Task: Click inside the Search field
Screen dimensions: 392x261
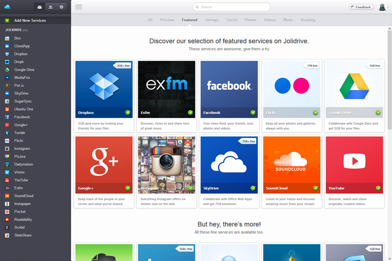Action: coord(231,7)
